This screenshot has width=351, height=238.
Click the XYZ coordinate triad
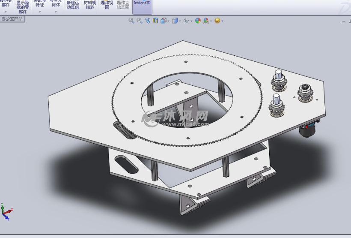click(6, 213)
